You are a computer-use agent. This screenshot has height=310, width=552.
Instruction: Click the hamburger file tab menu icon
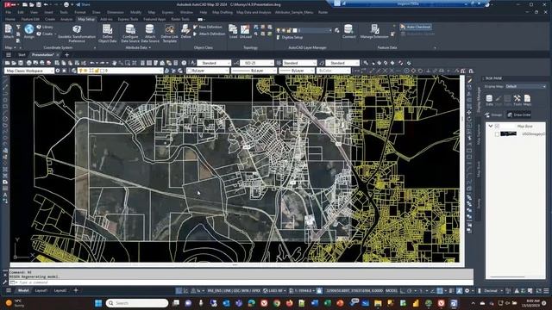(x=9, y=55)
